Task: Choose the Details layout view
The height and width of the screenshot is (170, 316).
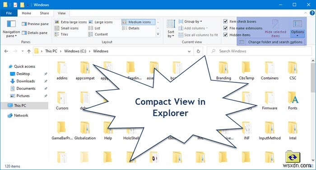Action: (131, 28)
